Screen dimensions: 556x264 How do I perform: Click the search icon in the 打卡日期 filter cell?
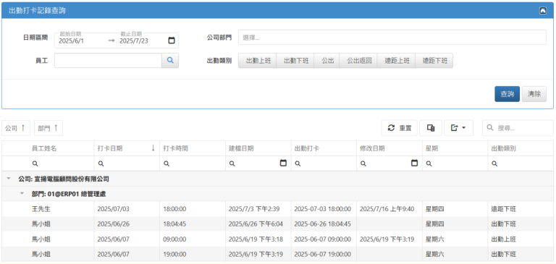101,163
